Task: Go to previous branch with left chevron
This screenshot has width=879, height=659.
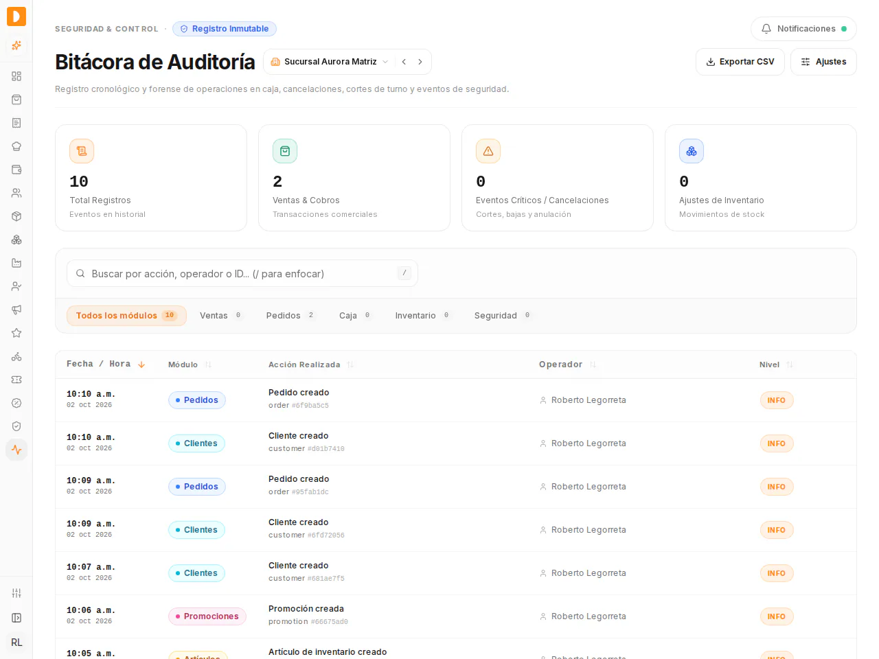Action: [404, 62]
